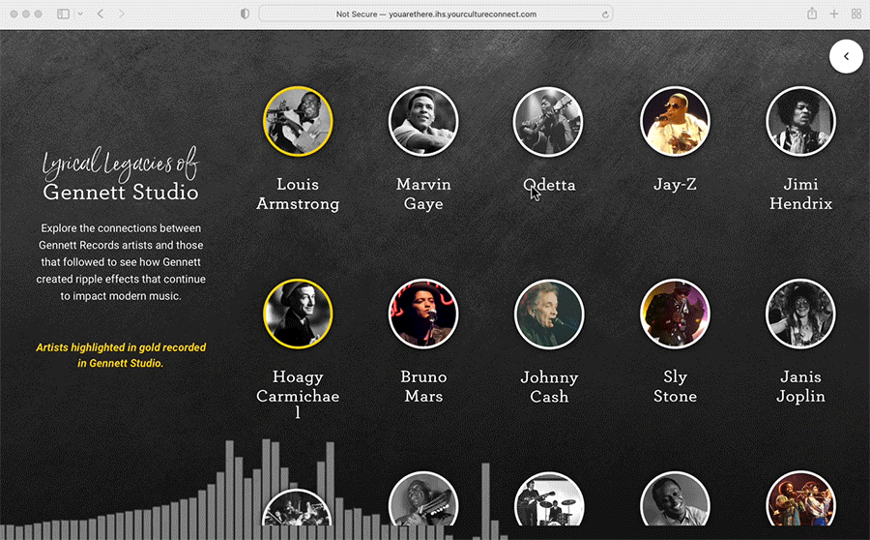
Task: Select the Bruno Mars photo
Action: tap(423, 314)
